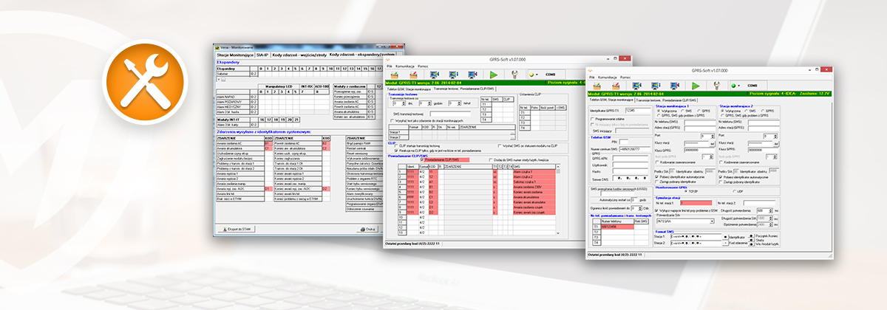The width and height of the screenshot is (887, 310).
Task: Click the first folder icon in right GPRS-Soft toolbar
Action: pos(595,86)
